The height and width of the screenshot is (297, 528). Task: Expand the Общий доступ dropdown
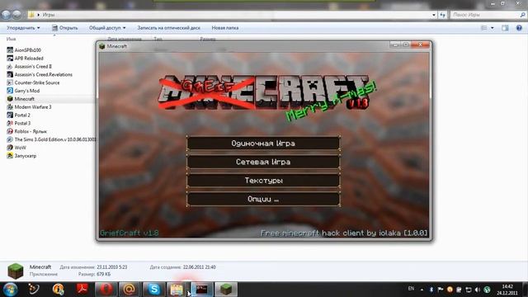click(x=107, y=28)
